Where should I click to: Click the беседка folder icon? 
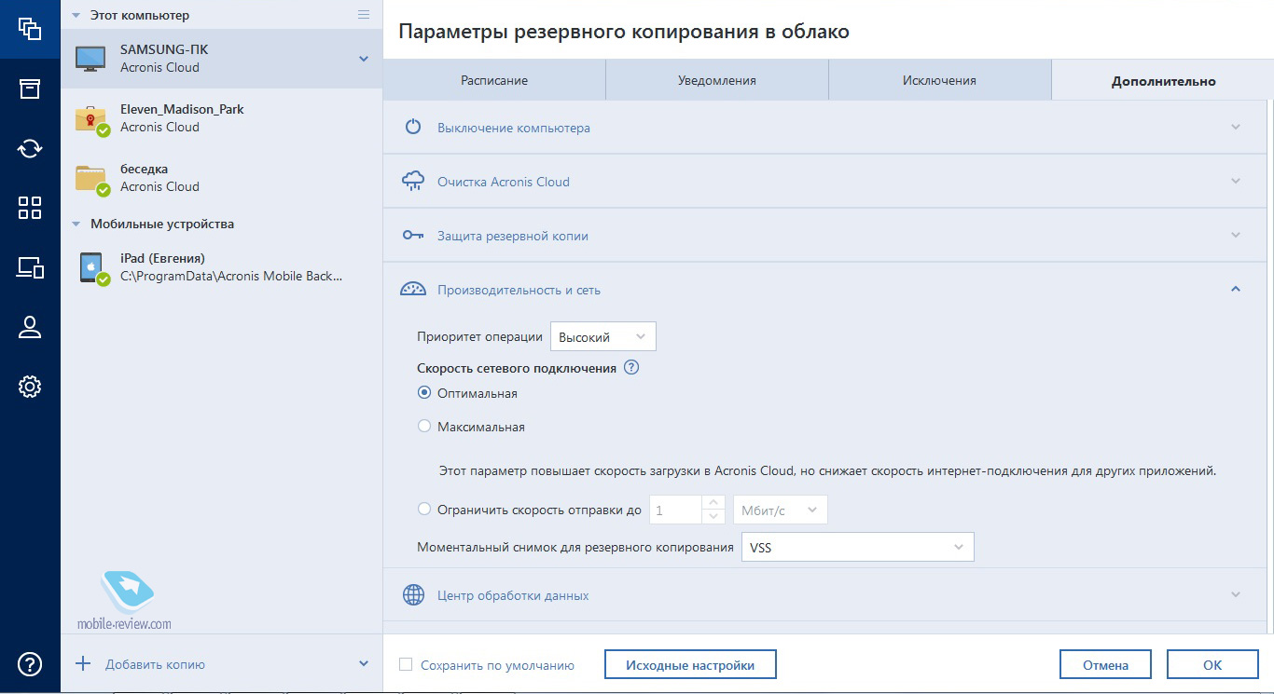[92, 179]
